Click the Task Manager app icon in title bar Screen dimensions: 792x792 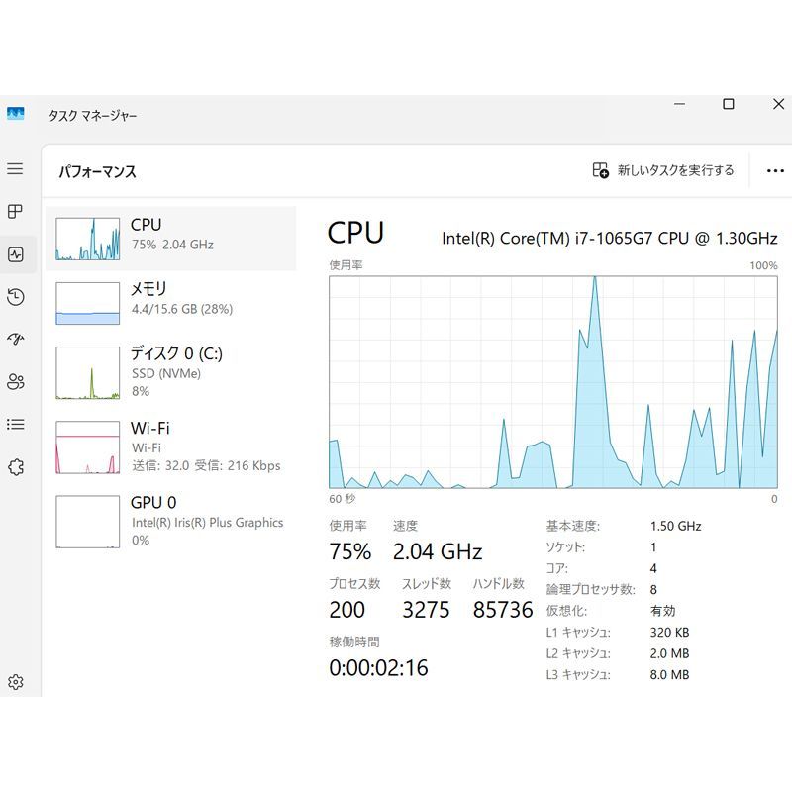tap(16, 113)
